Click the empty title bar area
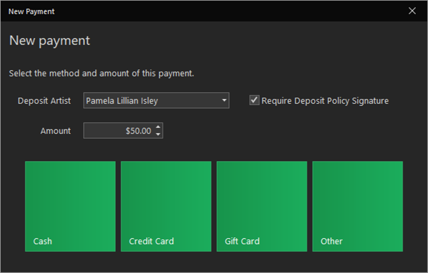 [229, 11]
